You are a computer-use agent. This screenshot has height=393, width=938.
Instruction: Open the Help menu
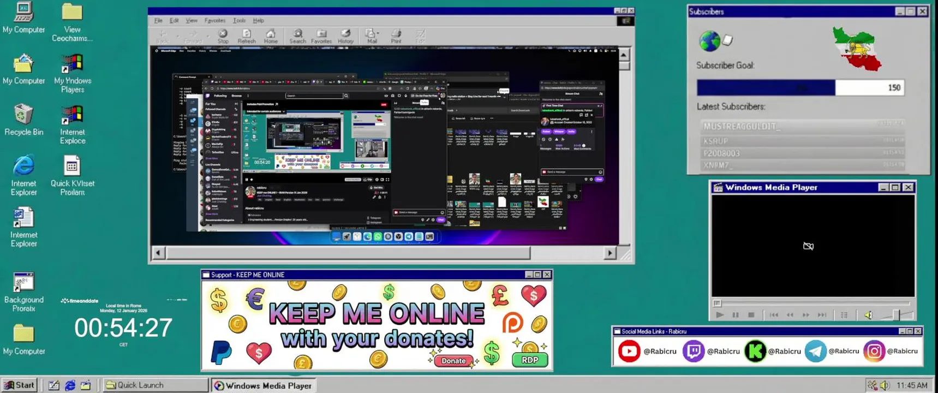[x=259, y=21]
